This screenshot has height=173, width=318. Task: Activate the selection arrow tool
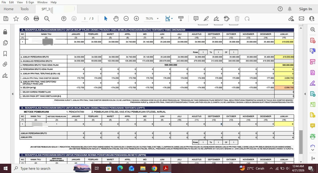pos(106,19)
